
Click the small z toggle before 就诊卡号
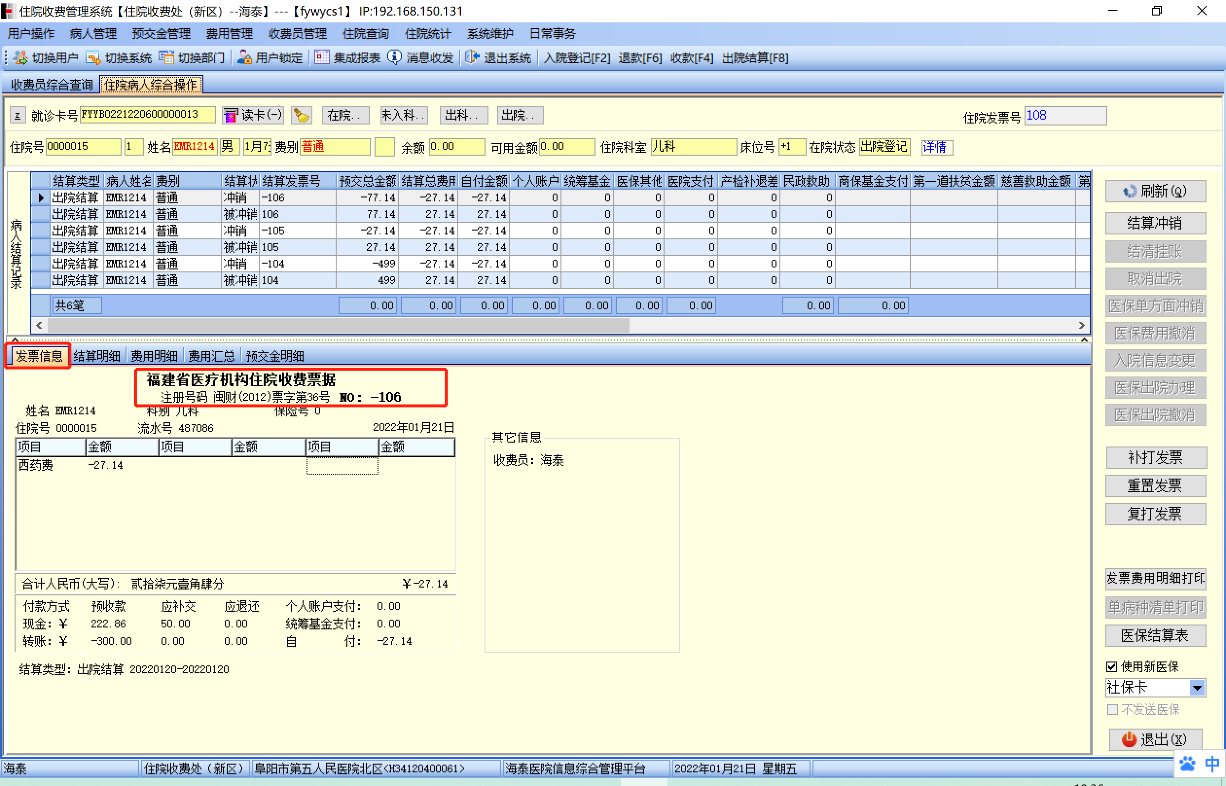18,115
